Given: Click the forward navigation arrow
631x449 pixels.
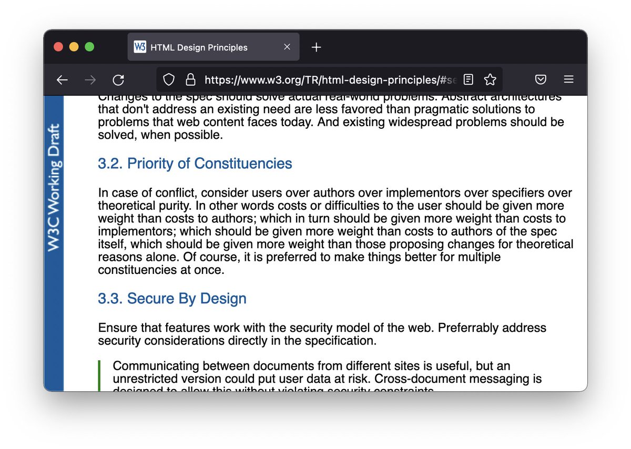Looking at the screenshot, I should pos(90,80).
